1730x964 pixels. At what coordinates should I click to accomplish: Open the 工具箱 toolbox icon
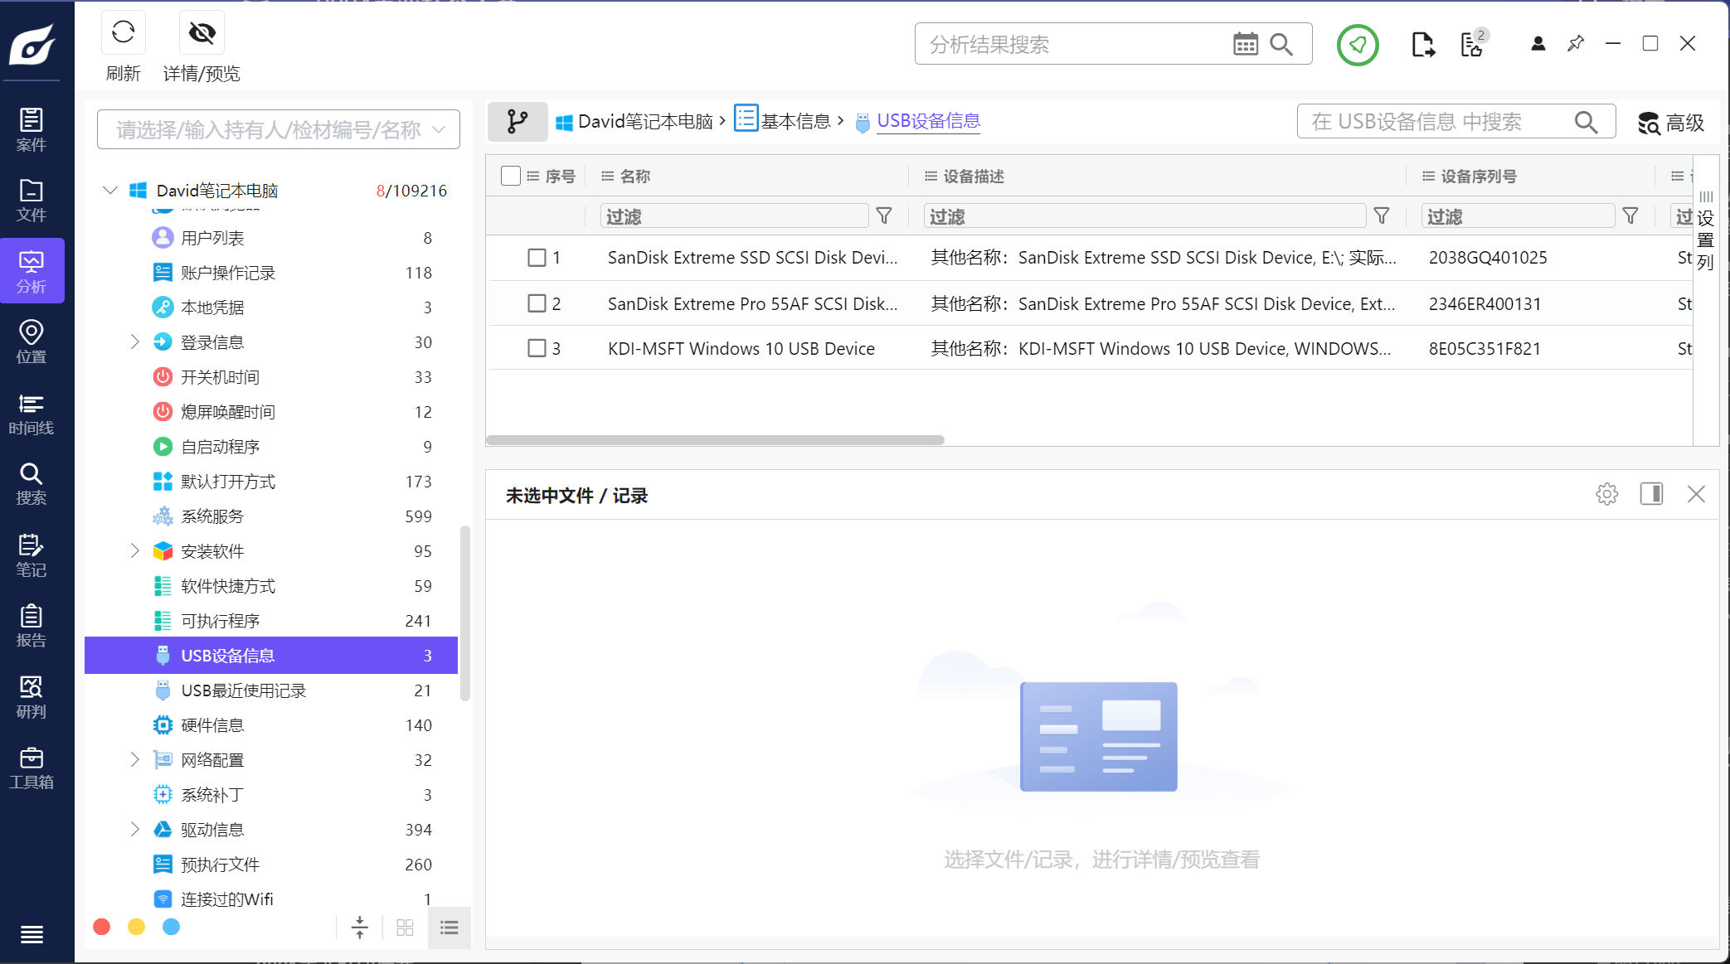pyautogui.click(x=32, y=768)
